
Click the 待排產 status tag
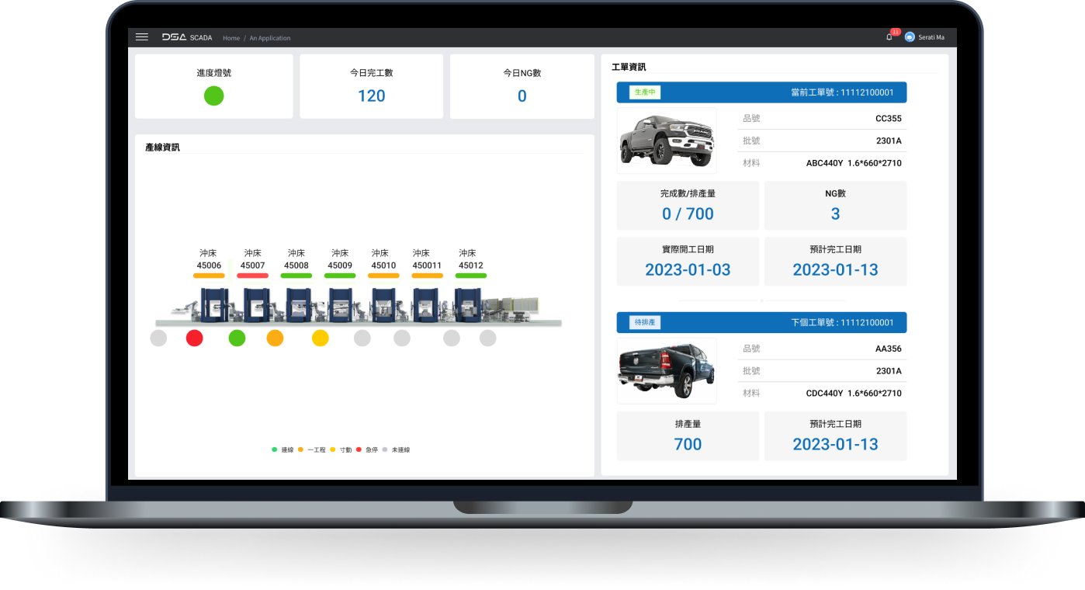click(645, 322)
